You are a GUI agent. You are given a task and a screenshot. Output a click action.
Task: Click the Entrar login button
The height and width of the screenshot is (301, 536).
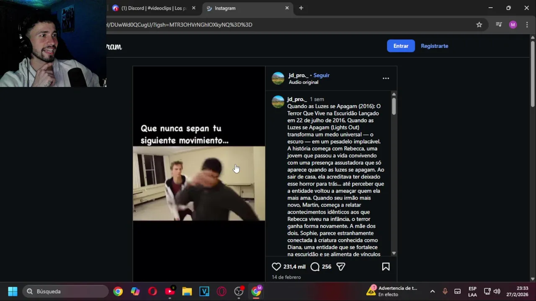tap(401, 46)
